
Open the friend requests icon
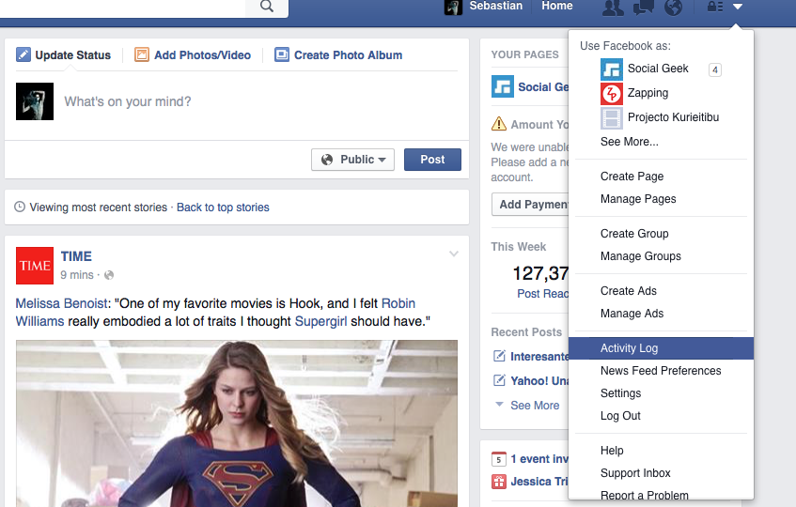coord(613,8)
